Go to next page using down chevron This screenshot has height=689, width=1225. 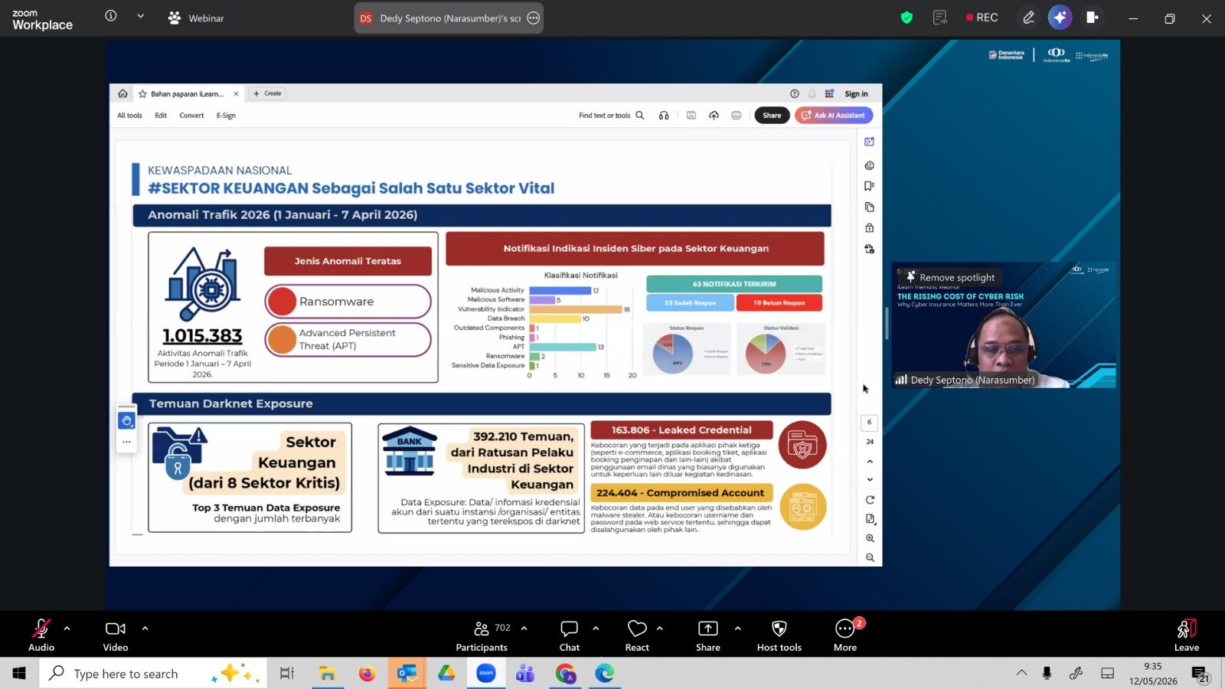pos(870,479)
